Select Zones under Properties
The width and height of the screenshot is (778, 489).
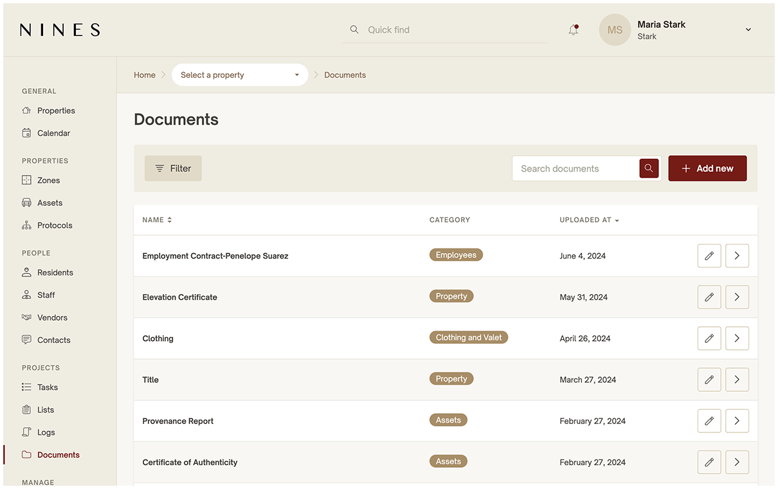pos(48,180)
